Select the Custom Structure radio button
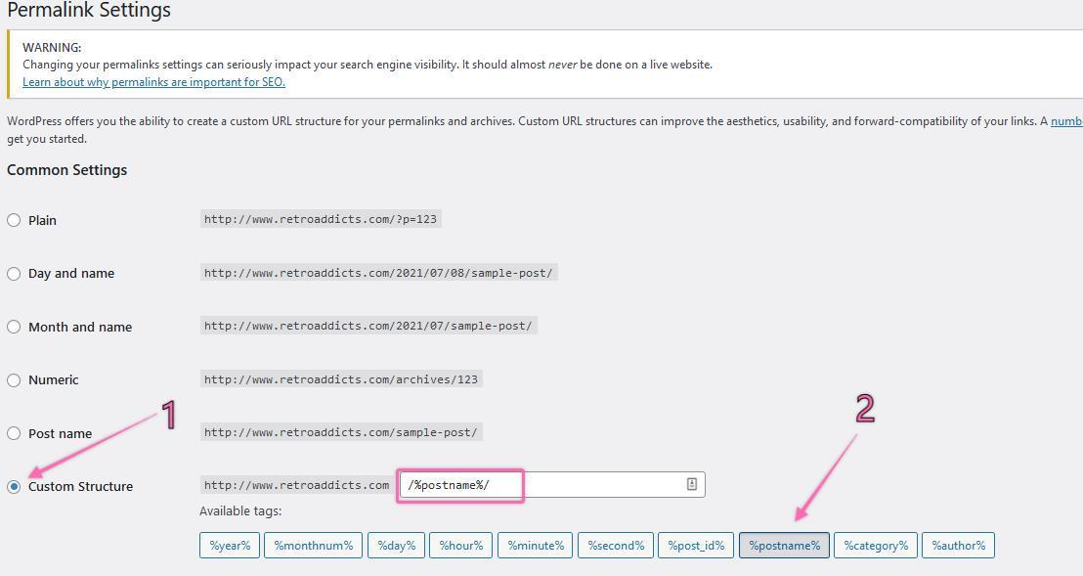 (14, 485)
